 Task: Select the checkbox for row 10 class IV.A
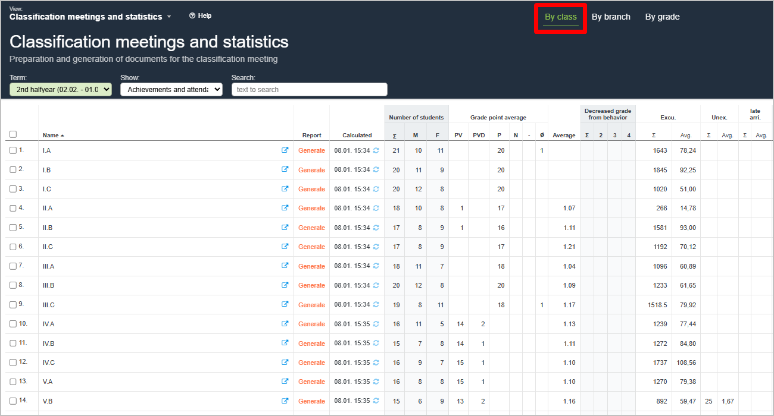tap(13, 324)
